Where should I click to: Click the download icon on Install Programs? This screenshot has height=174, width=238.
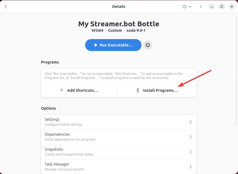(x=138, y=90)
